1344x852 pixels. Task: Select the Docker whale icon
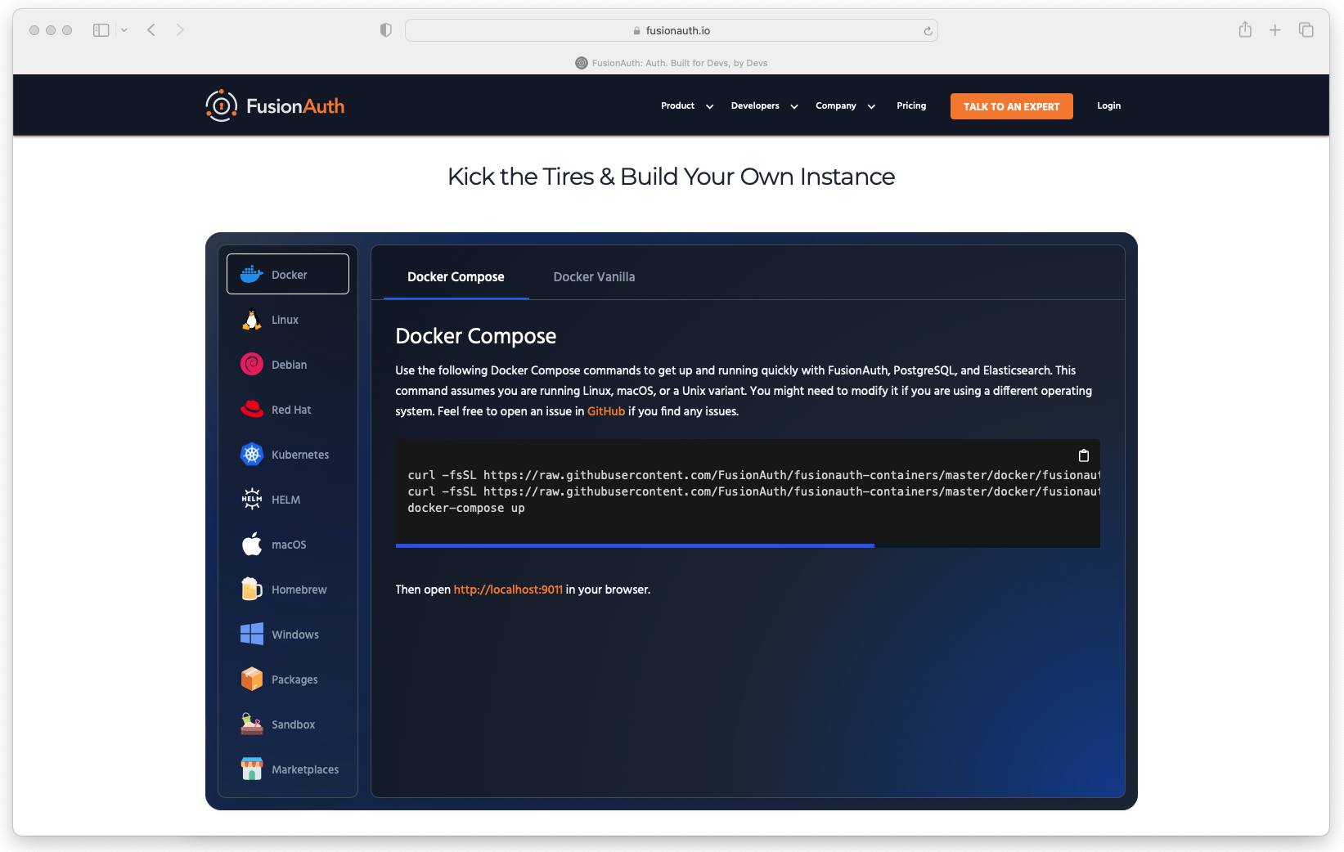coord(251,274)
